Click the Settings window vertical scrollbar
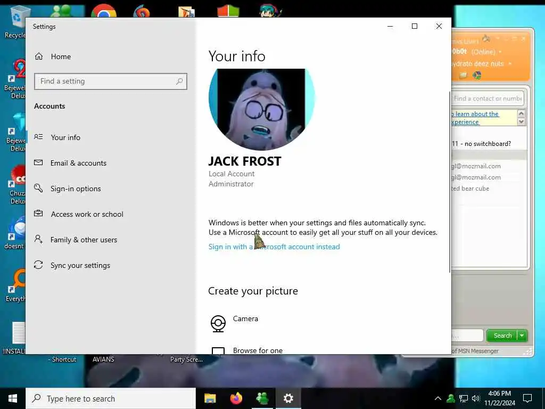Image resolution: width=545 pixels, height=409 pixels. coord(450,182)
